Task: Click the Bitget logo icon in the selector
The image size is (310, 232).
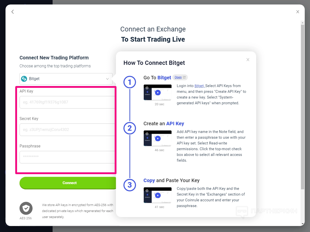Action: [24, 79]
